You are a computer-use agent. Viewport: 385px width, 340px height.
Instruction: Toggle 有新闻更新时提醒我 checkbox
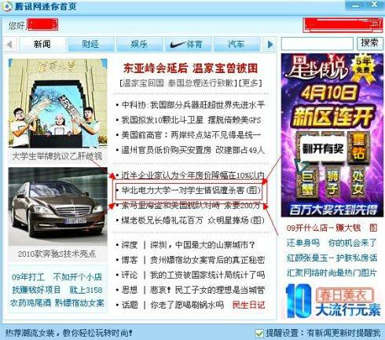[x=259, y=333]
